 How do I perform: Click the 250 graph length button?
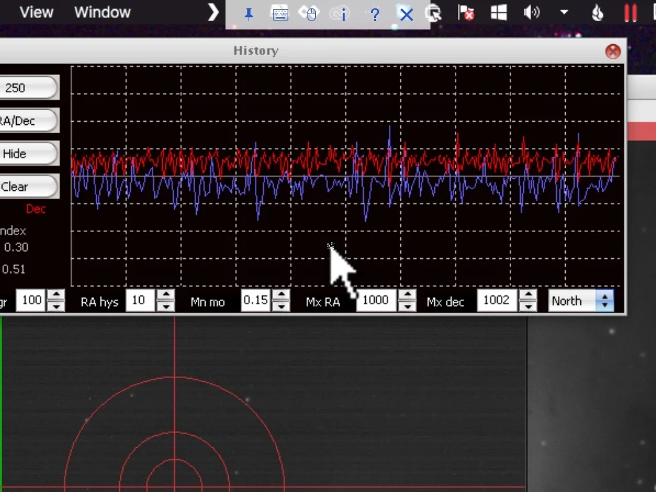[28, 88]
